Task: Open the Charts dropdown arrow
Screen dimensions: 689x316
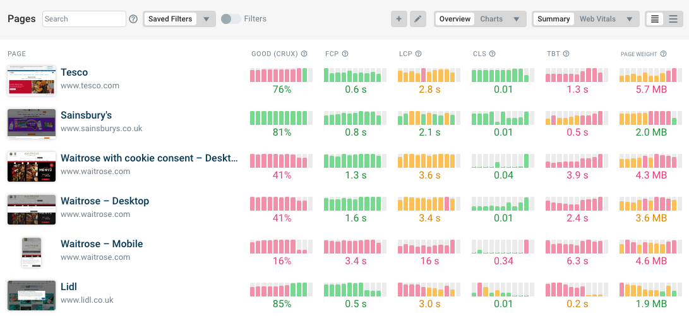Action: (x=517, y=19)
